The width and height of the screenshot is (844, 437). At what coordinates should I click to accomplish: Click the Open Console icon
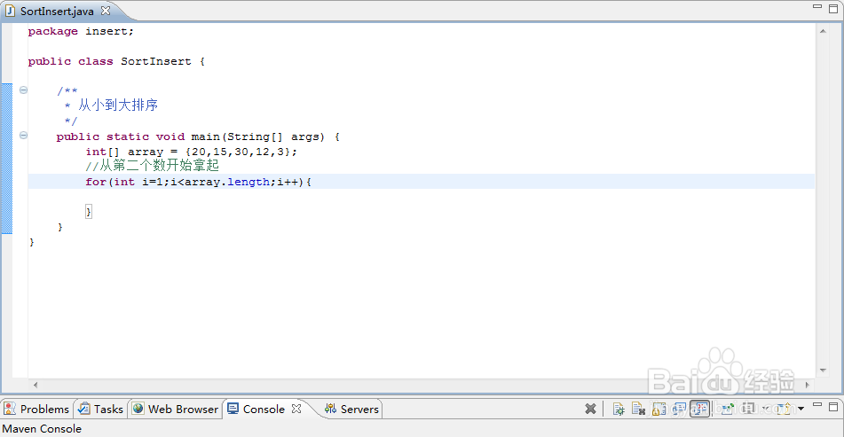784,409
